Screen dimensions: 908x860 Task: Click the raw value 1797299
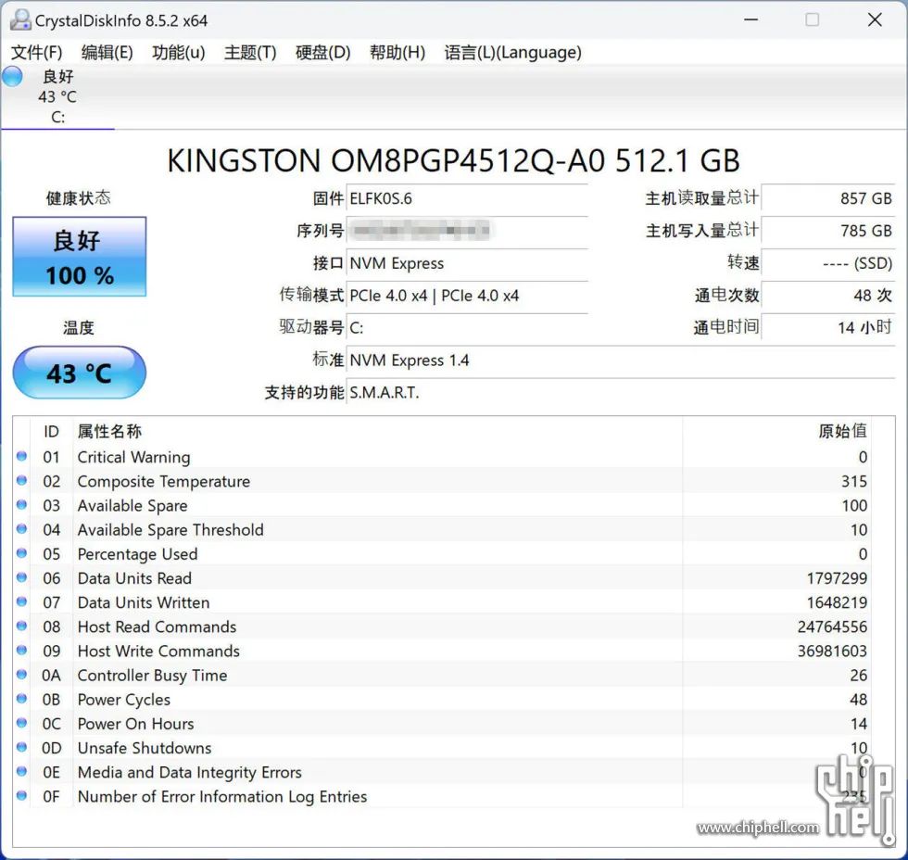[x=838, y=578]
